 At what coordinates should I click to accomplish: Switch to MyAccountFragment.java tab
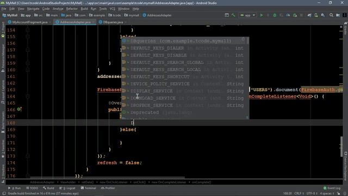29,22
